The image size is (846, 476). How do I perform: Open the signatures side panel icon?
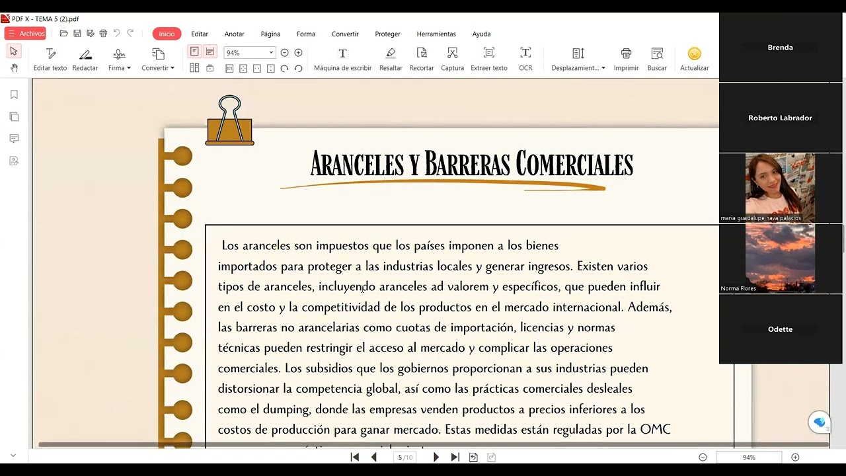14,160
